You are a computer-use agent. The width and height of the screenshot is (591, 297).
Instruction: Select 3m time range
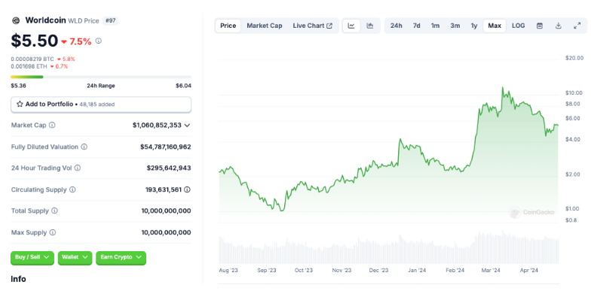pyautogui.click(x=455, y=26)
